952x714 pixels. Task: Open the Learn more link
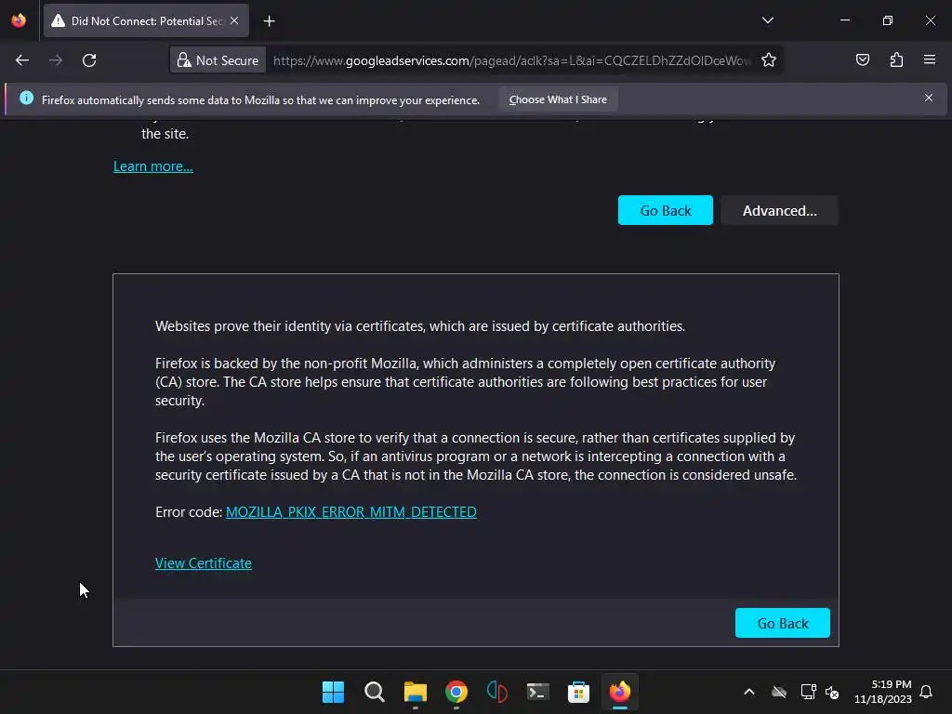[153, 166]
